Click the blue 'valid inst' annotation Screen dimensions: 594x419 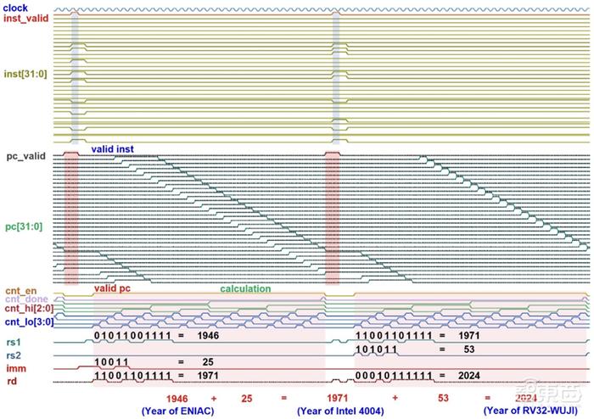[x=113, y=149]
